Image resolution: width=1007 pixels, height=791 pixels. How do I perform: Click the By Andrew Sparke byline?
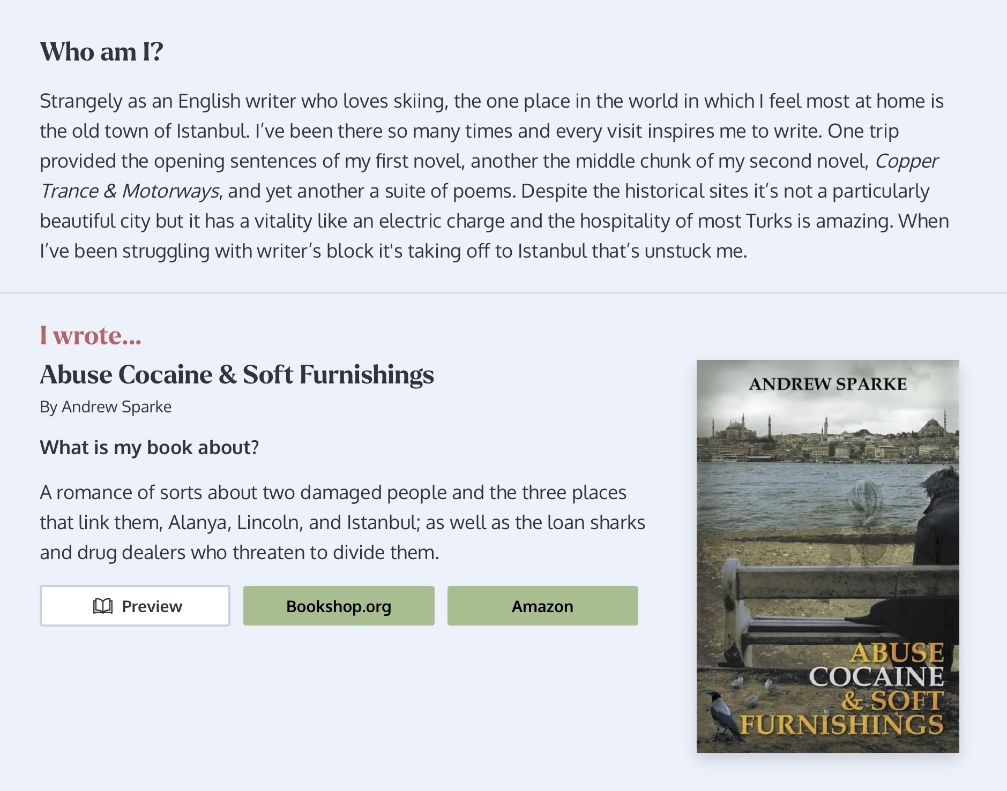tap(106, 407)
